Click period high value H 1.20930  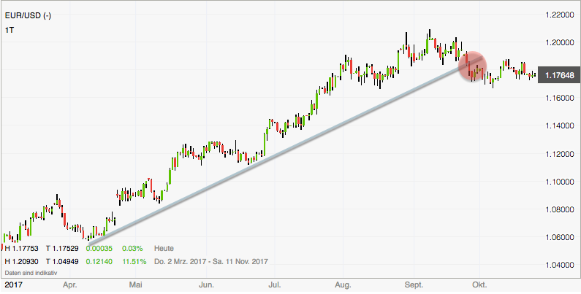pyautogui.click(x=21, y=262)
